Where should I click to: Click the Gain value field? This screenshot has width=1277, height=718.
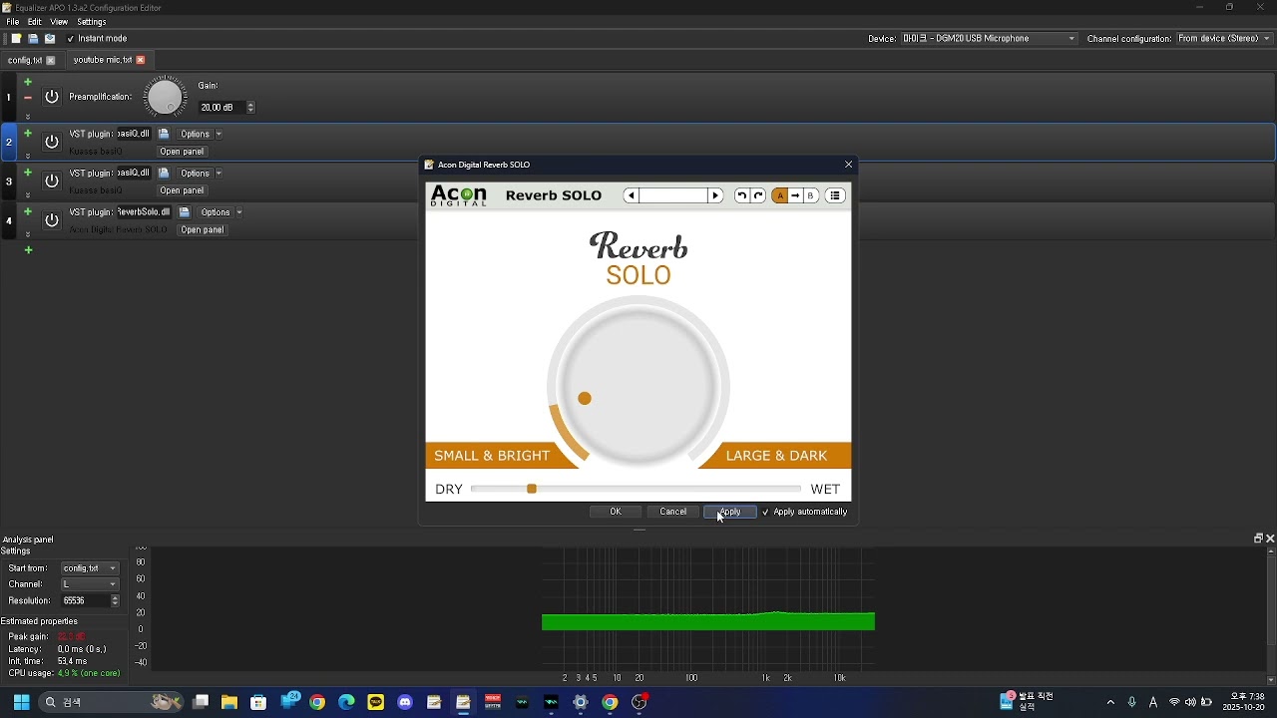(x=222, y=108)
